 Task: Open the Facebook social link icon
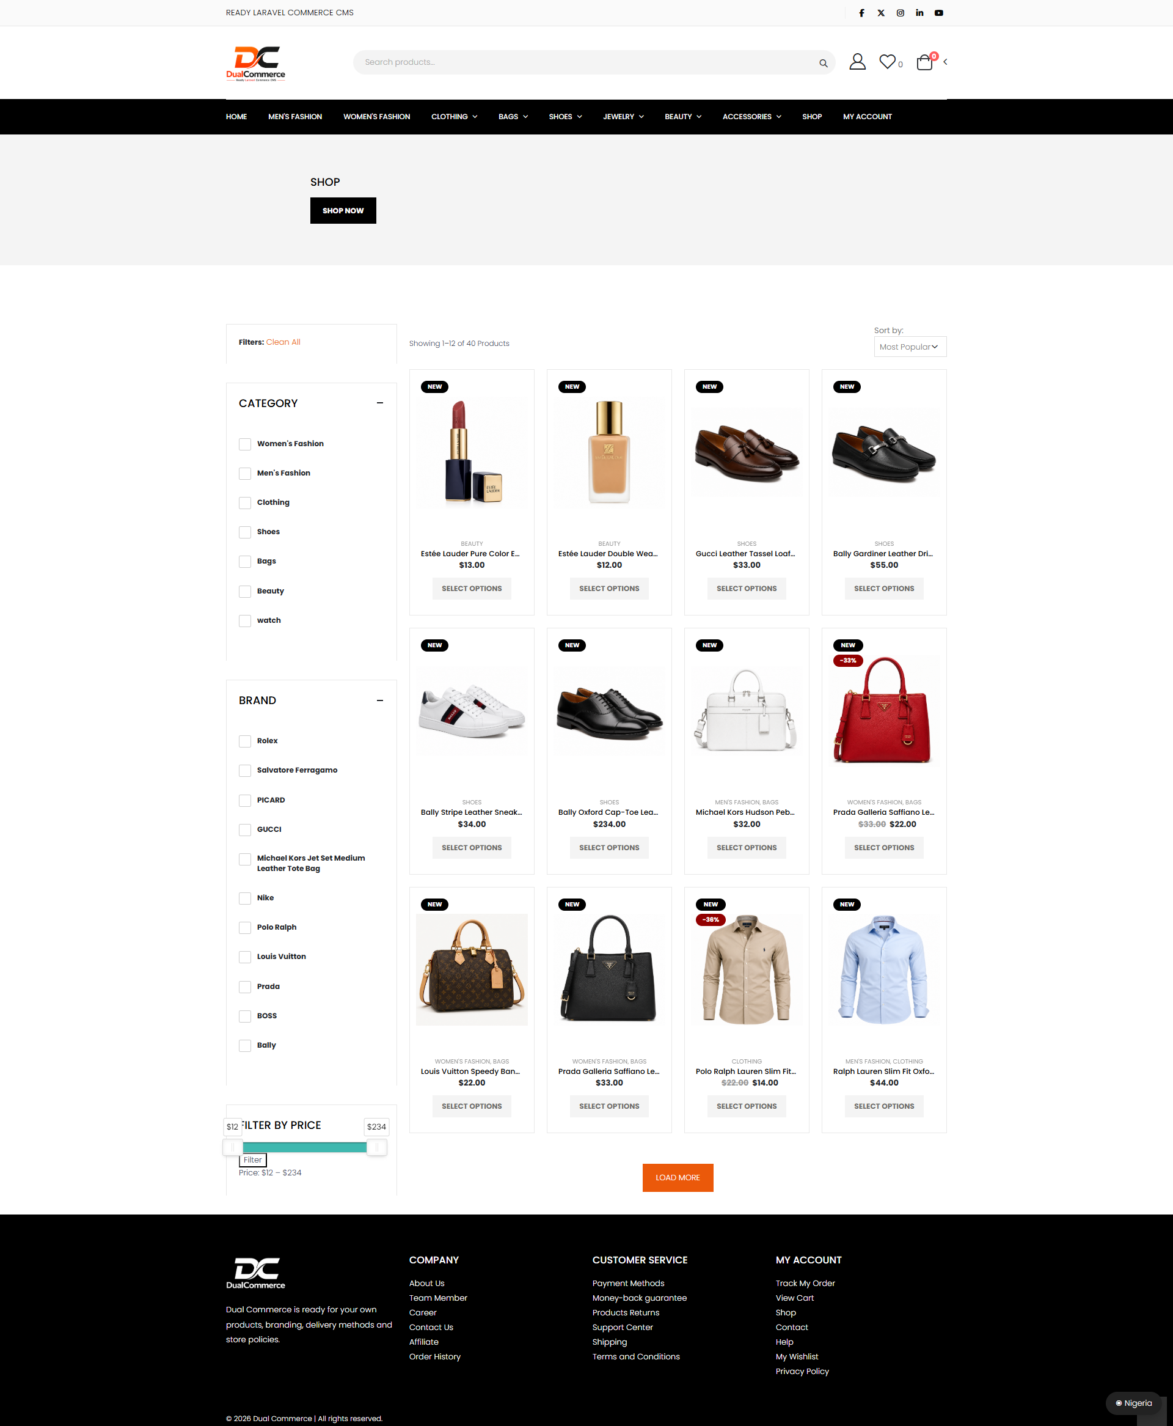click(x=861, y=13)
